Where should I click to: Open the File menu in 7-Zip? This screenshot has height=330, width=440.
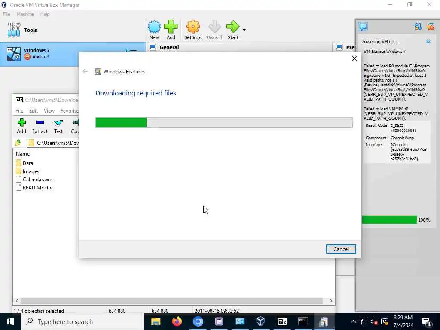pos(19,111)
